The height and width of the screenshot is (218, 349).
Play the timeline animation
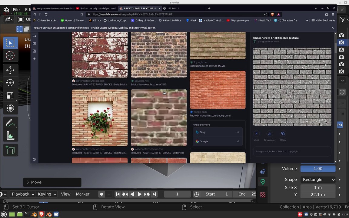click(x=139, y=194)
